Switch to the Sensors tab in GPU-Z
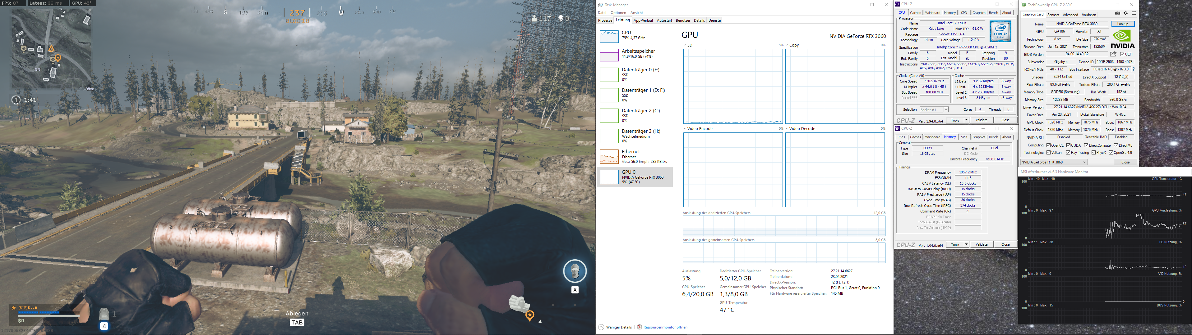The height and width of the screenshot is (335, 1192). (1053, 15)
